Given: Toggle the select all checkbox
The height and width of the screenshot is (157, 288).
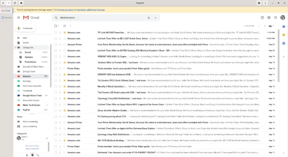Looking at the screenshot, I should (55, 26).
